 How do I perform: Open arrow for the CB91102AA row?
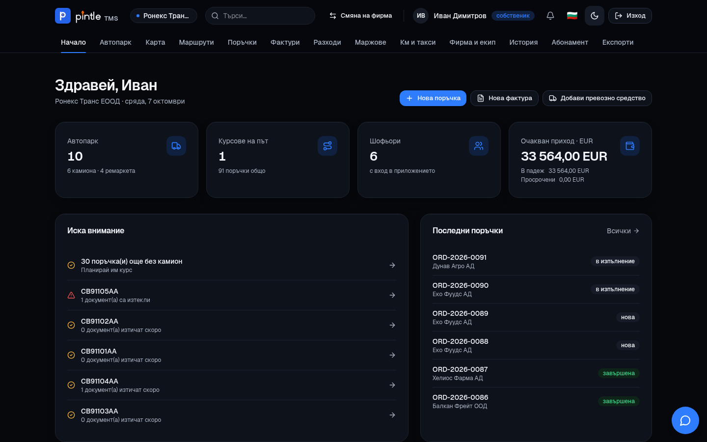point(392,325)
